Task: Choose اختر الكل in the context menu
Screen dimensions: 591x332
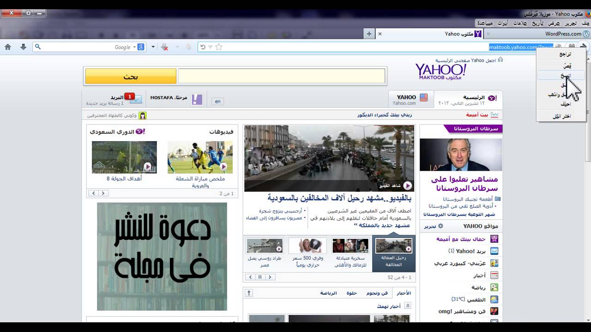Action: (561, 116)
